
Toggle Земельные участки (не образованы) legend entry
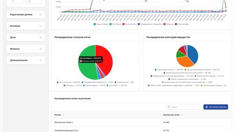point(172,76)
